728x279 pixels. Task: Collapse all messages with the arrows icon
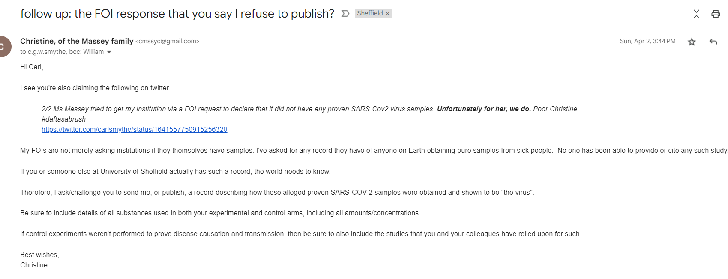[x=696, y=14]
